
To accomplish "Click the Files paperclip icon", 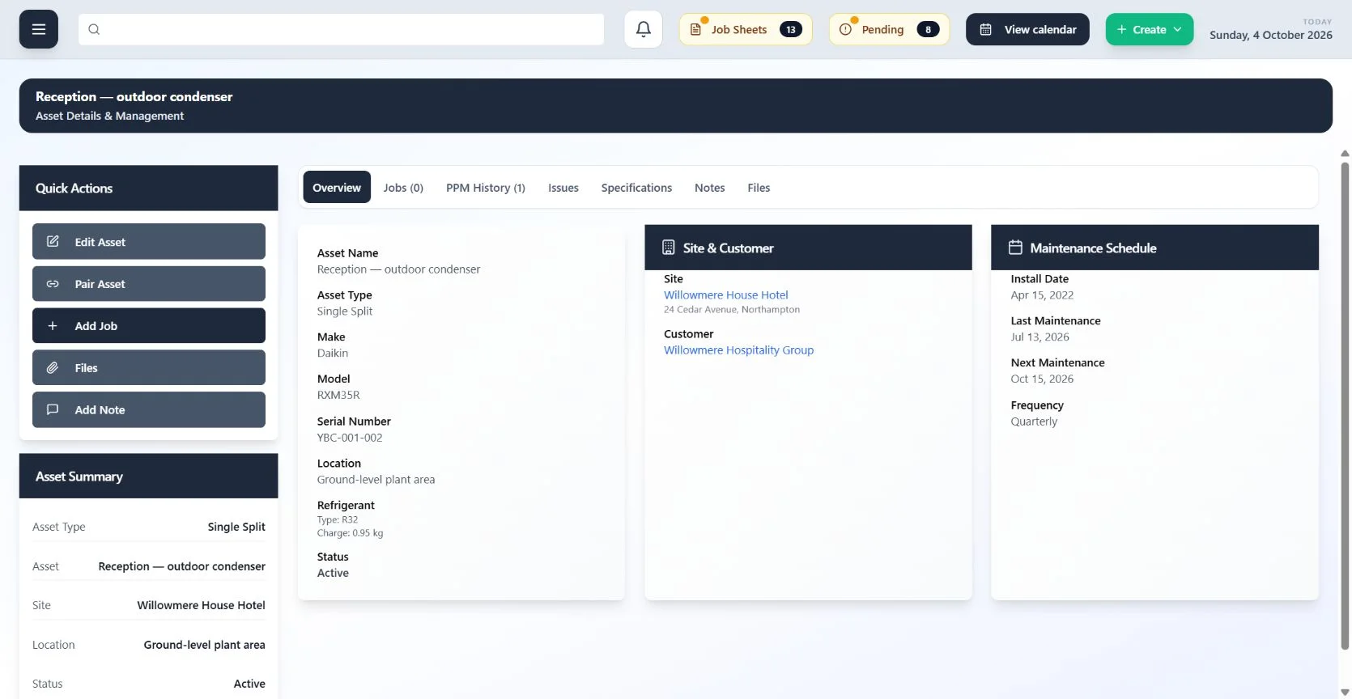I will click(53, 367).
